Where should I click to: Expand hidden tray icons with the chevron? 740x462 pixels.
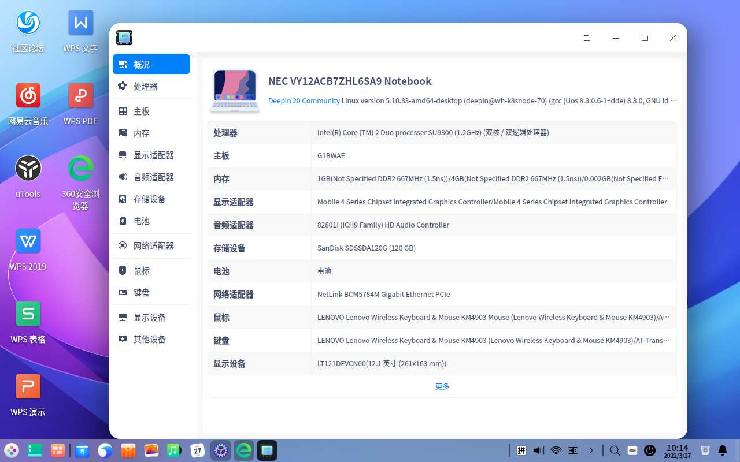(x=591, y=450)
